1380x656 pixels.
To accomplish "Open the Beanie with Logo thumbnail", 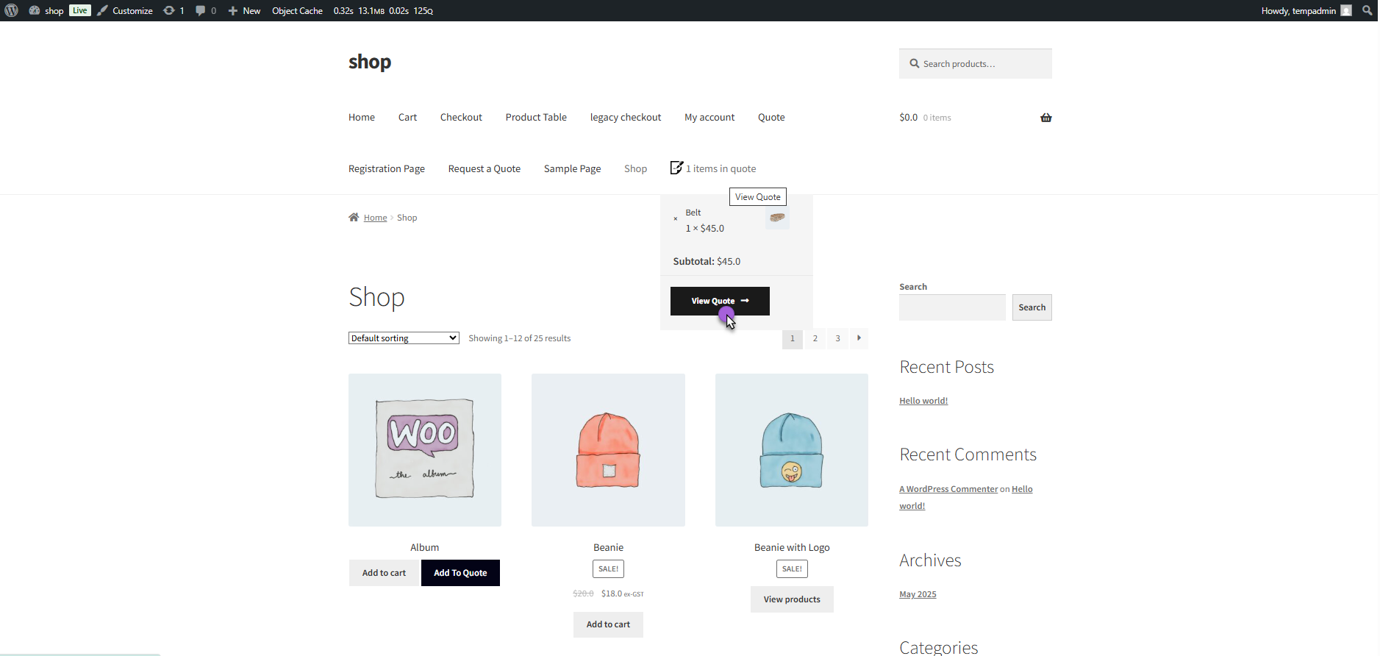I will coord(791,450).
